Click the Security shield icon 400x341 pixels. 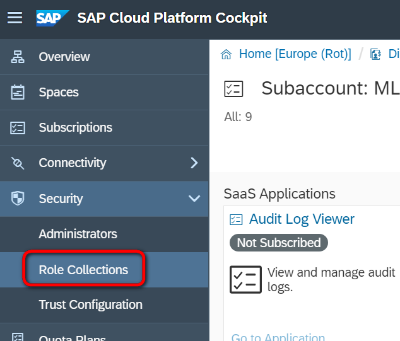tap(18, 199)
